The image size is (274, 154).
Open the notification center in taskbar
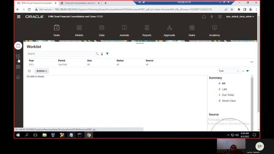coord(254,135)
